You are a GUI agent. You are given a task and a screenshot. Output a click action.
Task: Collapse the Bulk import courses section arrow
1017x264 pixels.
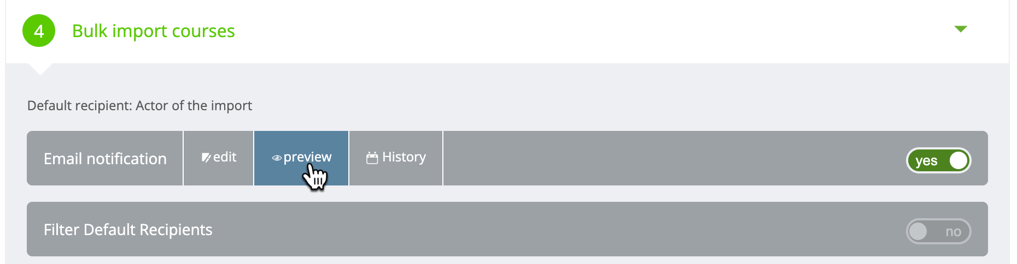(961, 29)
